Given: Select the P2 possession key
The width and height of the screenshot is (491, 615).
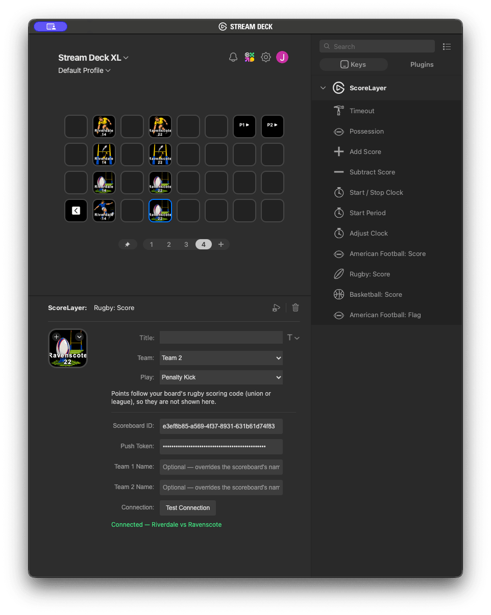Looking at the screenshot, I should coord(273,126).
